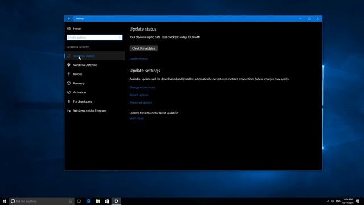Click the Recovery clock icon
Image resolution: width=364 pixels, height=205 pixels.
[69, 83]
